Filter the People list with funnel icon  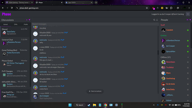click(x=190, y=20)
